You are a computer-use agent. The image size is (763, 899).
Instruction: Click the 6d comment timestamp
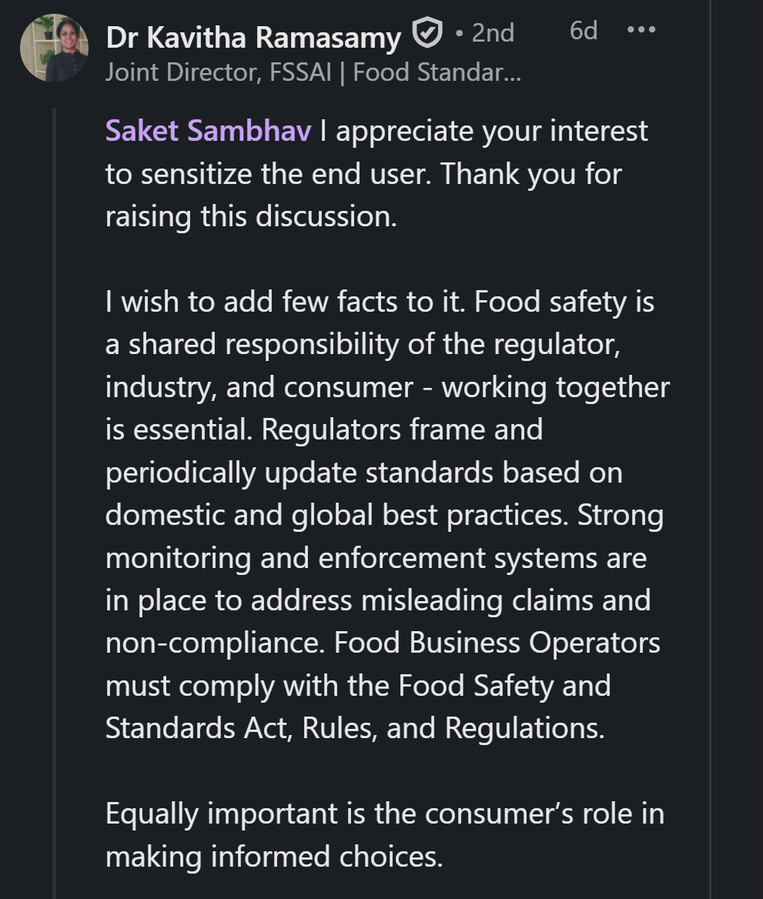[x=584, y=31]
